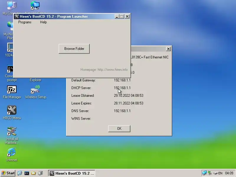The height and width of the screenshot is (177, 236).
Task: Close the Program Launcher window
Action: click(x=127, y=17)
